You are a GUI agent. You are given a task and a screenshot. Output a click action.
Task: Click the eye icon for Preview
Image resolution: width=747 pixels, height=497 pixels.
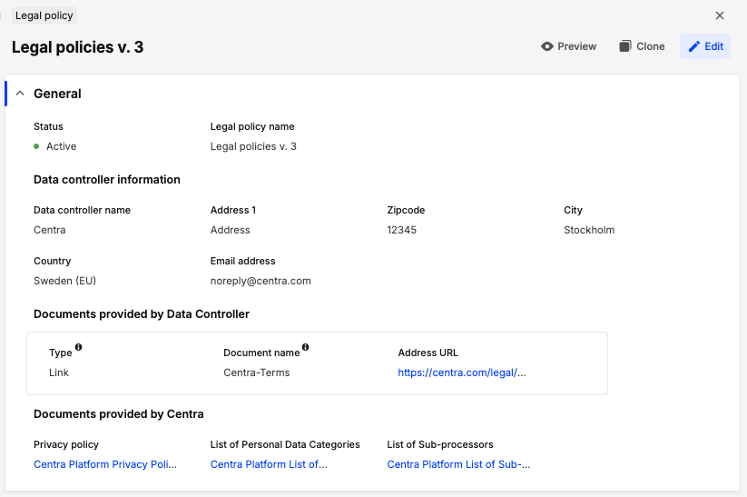[547, 46]
